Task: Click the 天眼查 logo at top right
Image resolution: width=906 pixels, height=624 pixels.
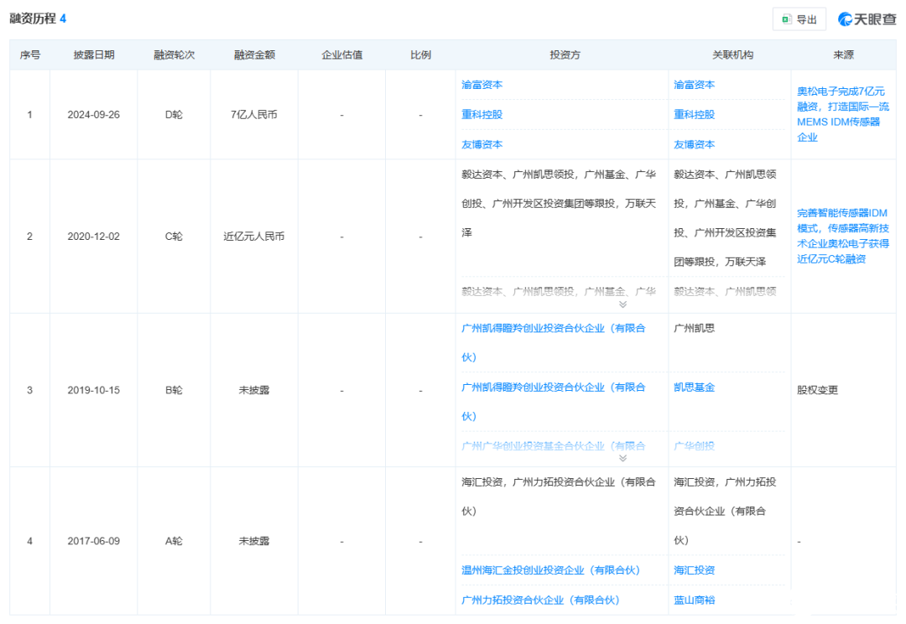Action: (x=867, y=19)
